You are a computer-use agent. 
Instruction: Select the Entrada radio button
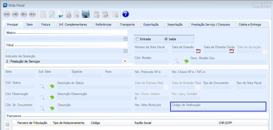(x=137, y=39)
